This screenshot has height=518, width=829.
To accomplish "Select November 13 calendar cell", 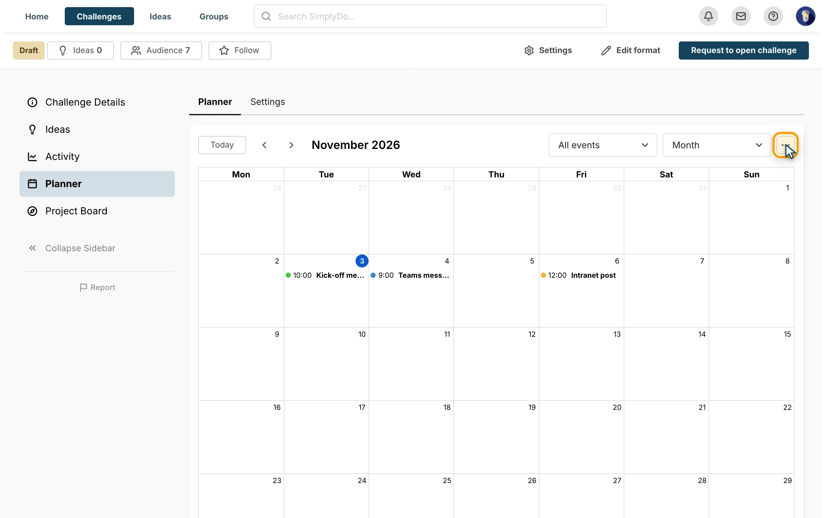I will (581, 364).
